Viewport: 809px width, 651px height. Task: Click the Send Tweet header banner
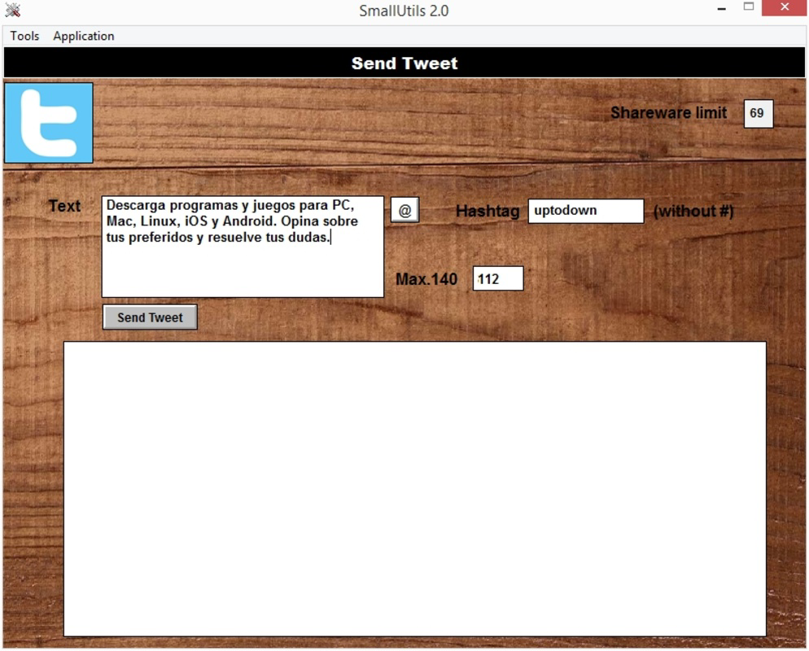[404, 63]
